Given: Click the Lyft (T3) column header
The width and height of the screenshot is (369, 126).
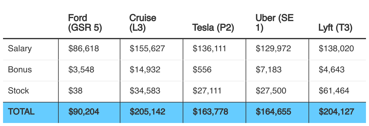Looking at the screenshot, I should tap(335, 28).
